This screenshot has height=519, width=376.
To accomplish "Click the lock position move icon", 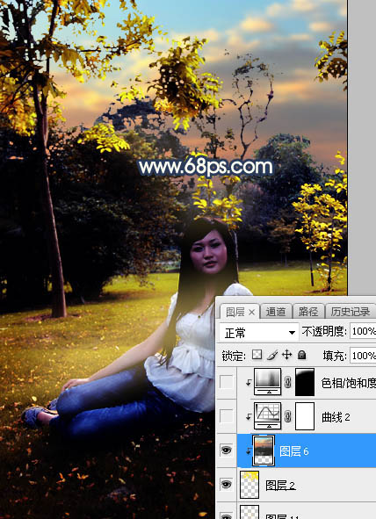I will (x=286, y=355).
